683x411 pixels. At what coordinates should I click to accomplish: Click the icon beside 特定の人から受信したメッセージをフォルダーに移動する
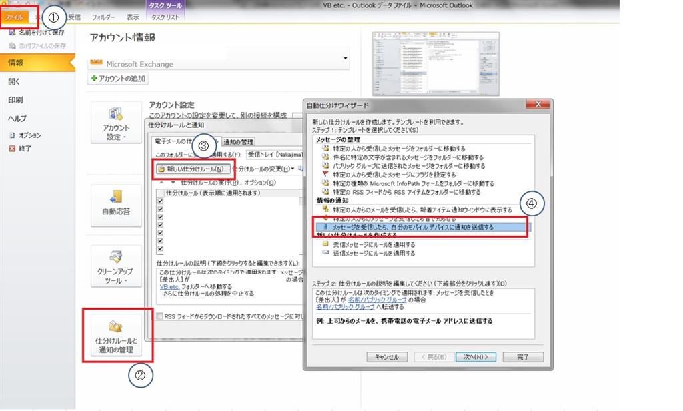325,148
